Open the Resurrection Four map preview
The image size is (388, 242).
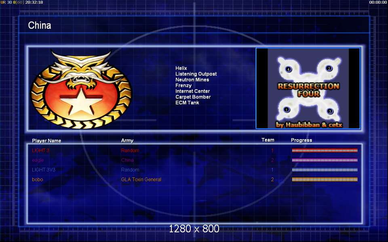tap(308, 88)
